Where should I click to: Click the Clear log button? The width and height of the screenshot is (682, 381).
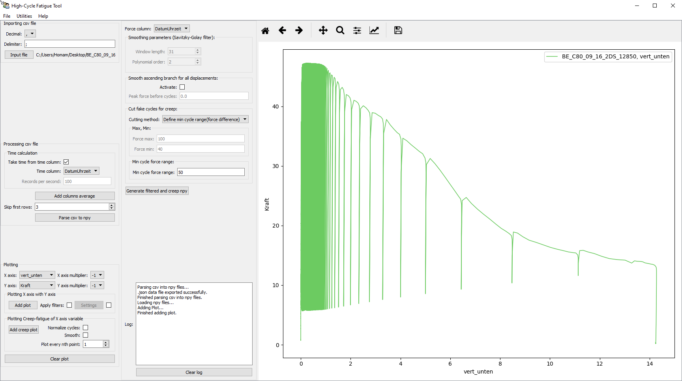pos(194,372)
